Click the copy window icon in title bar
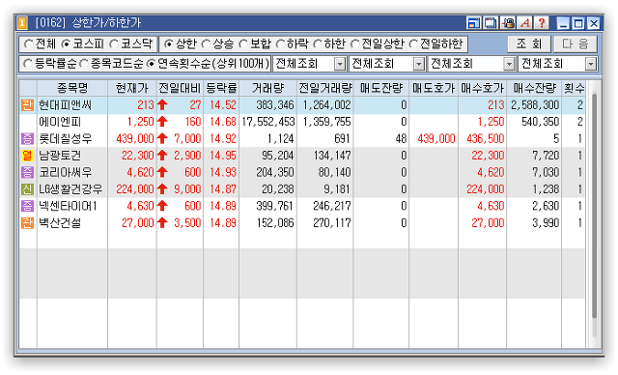The height and width of the screenshot is (375, 618). [x=491, y=23]
